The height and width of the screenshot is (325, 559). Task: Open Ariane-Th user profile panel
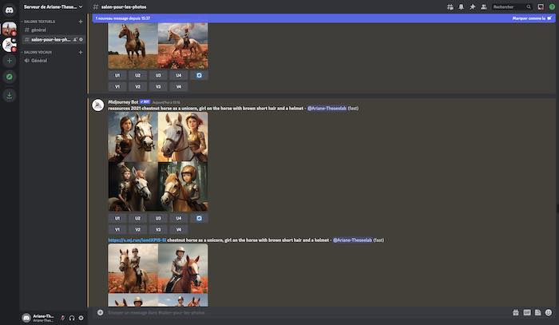(38, 318)
